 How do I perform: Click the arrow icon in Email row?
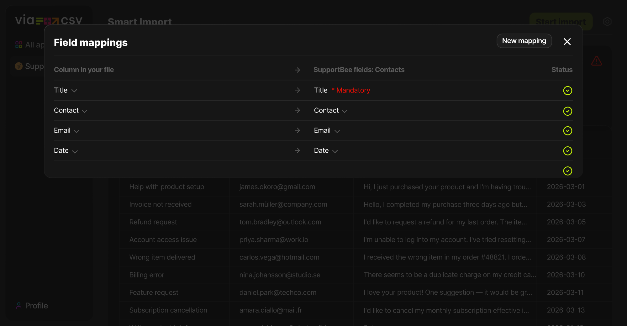coord(298,130)
